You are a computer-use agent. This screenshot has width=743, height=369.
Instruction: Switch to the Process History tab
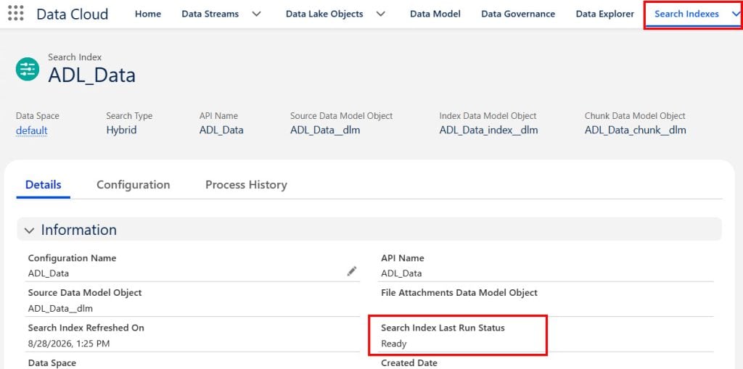point(246,185)
